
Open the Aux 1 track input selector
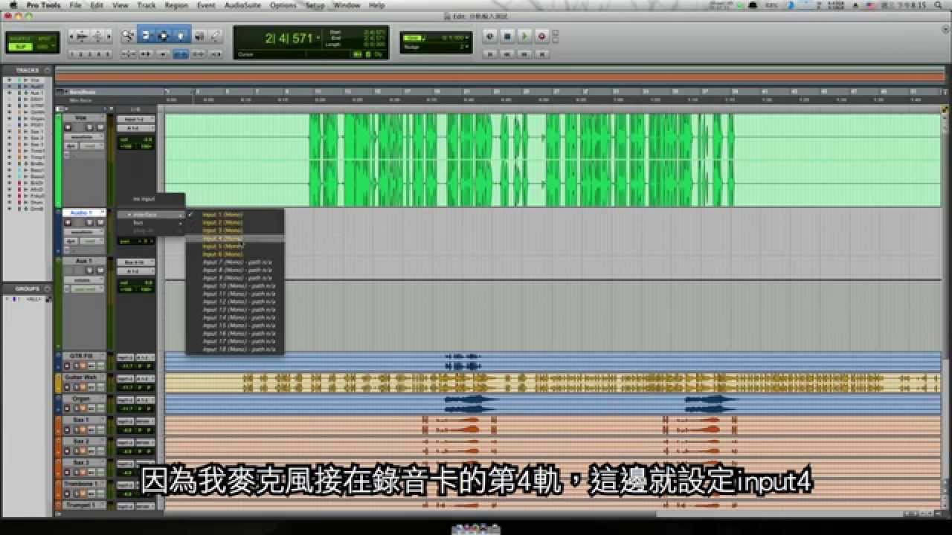point(136,262)
